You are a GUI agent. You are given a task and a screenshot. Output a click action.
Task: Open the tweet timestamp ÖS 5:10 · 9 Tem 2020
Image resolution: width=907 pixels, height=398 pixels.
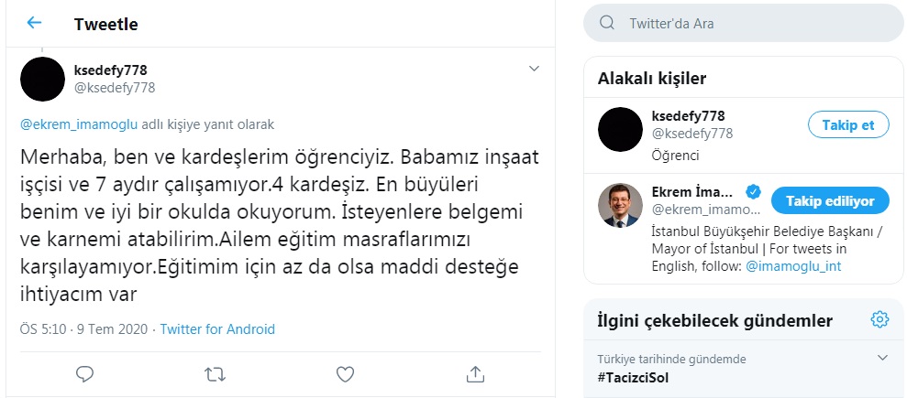84,329
